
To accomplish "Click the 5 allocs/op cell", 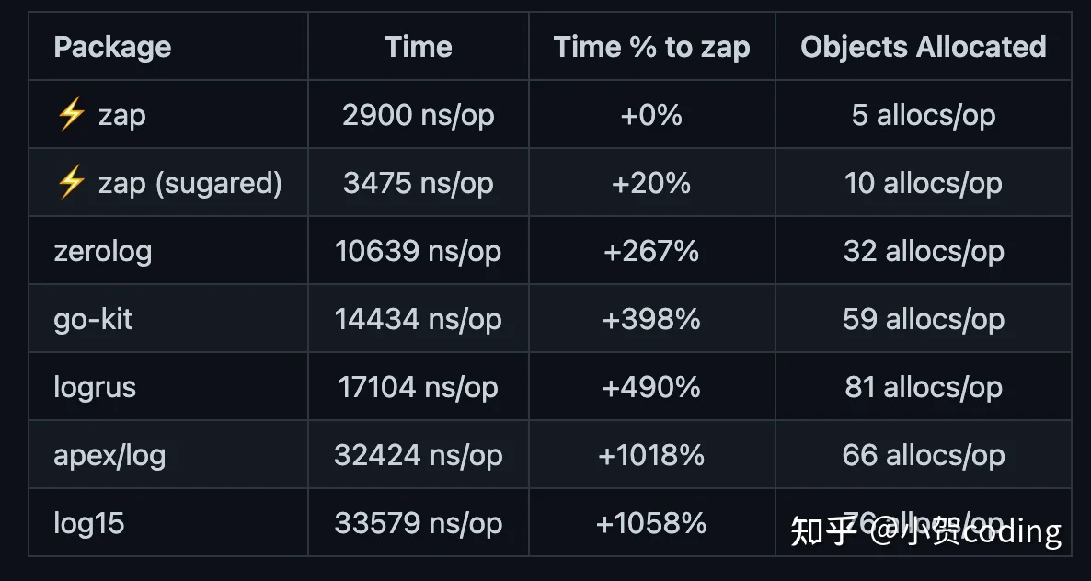I will (924, 115).
